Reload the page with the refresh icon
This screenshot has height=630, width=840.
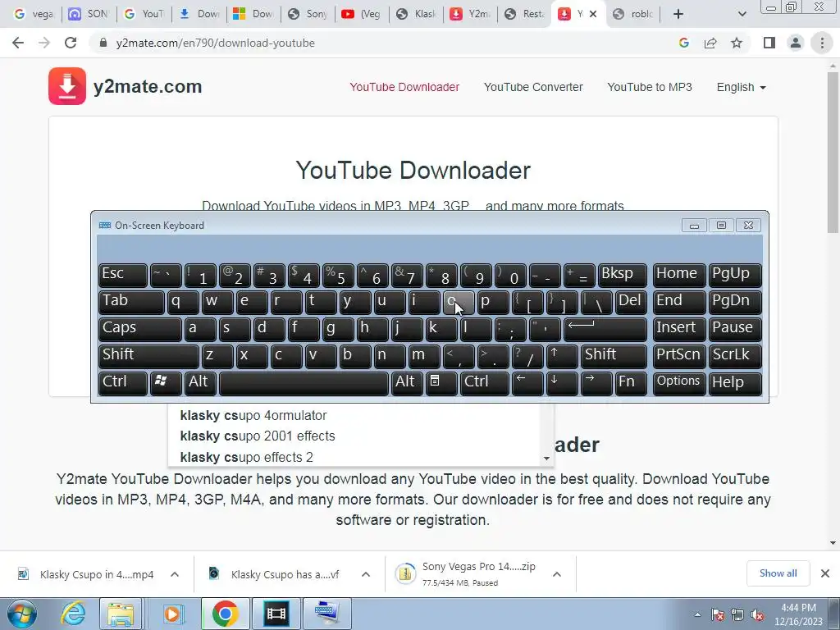point(71,43)
